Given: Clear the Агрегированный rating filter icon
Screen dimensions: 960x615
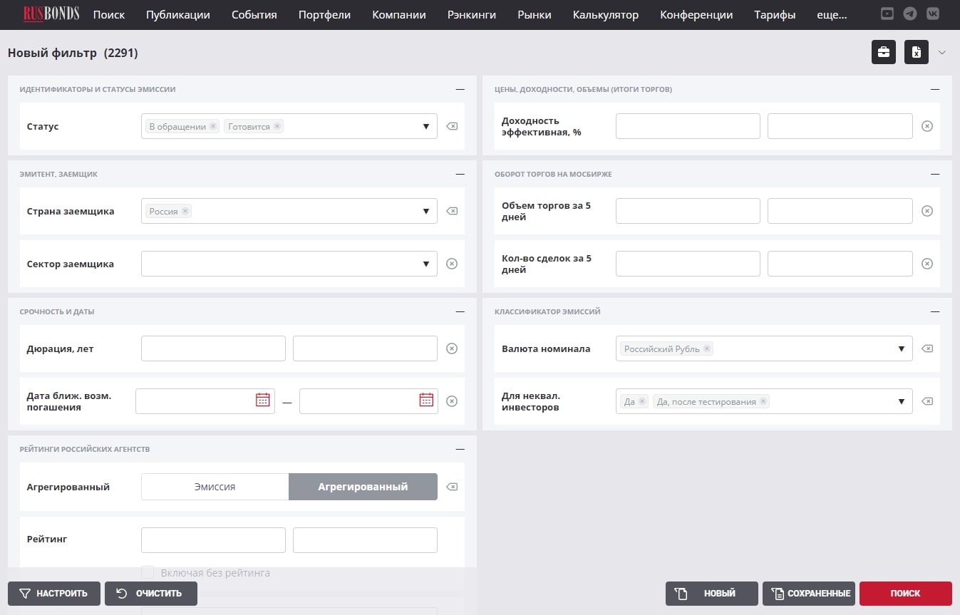Looking at the screenshot, I should coord(452,487).
